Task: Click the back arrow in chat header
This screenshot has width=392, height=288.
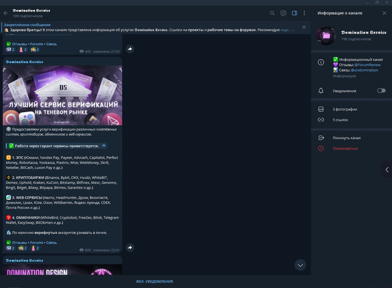Action: pos(6,13)
